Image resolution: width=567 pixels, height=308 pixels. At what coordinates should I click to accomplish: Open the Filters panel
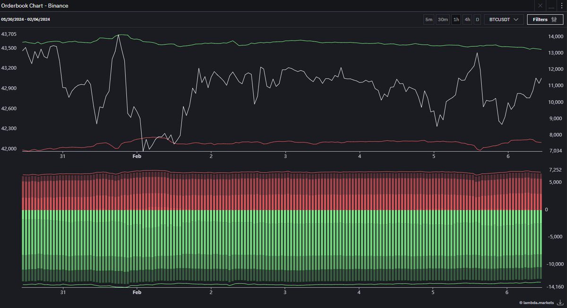point(545,19)
